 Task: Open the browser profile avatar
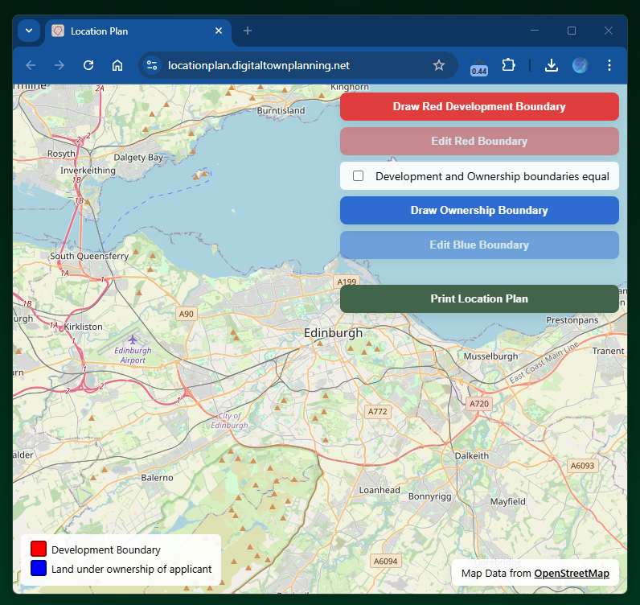(x=581, y=65)
